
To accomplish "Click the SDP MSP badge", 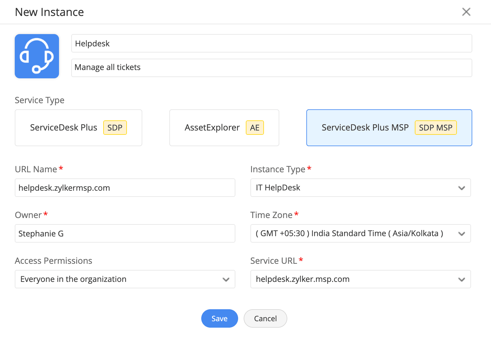I will [435, 128].
